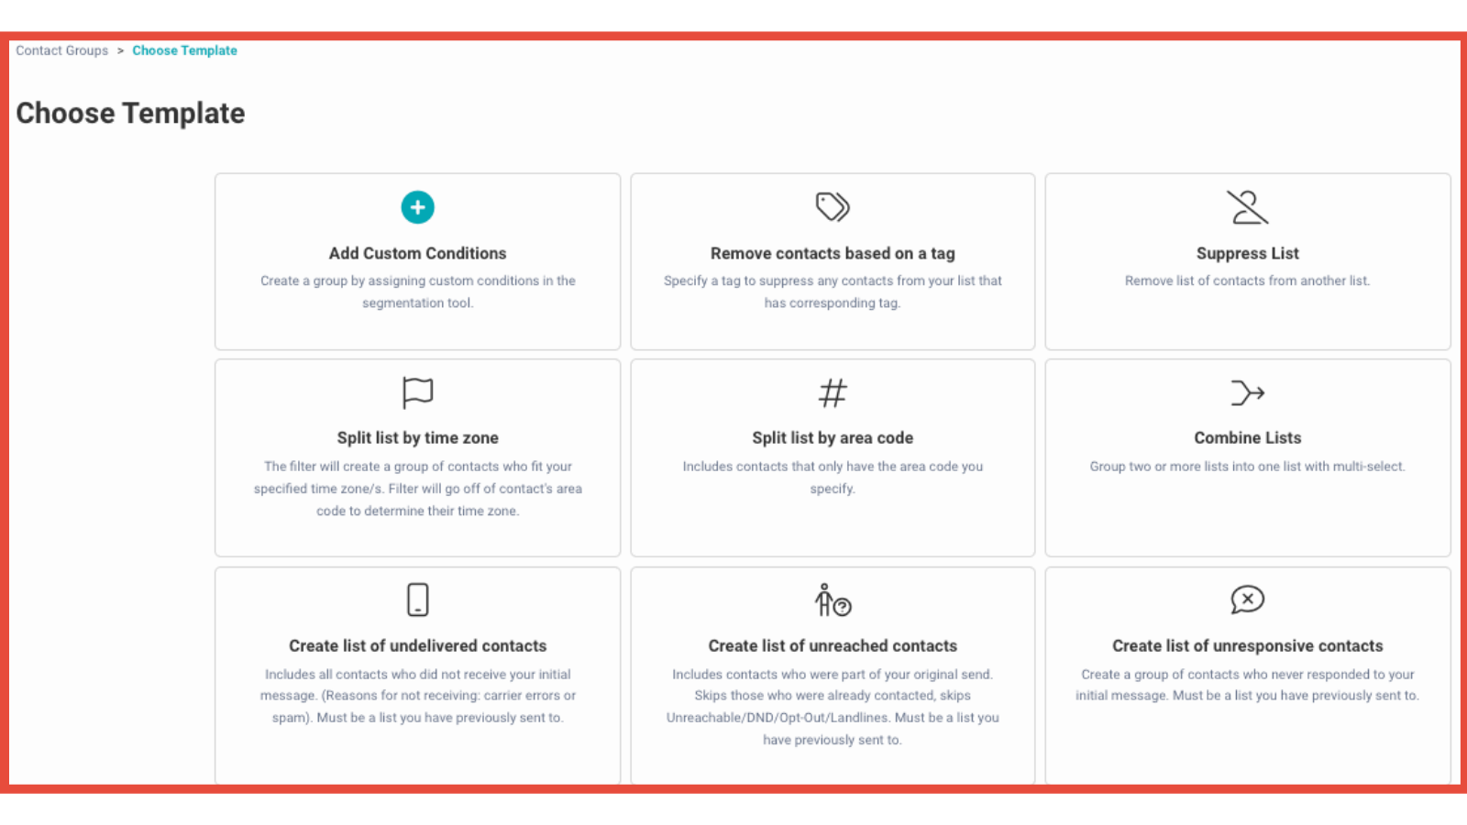This screenshot has height=825, width=1467.
Task: Click the crossed-out person Suppress List icon
Action: point(1247,207)
